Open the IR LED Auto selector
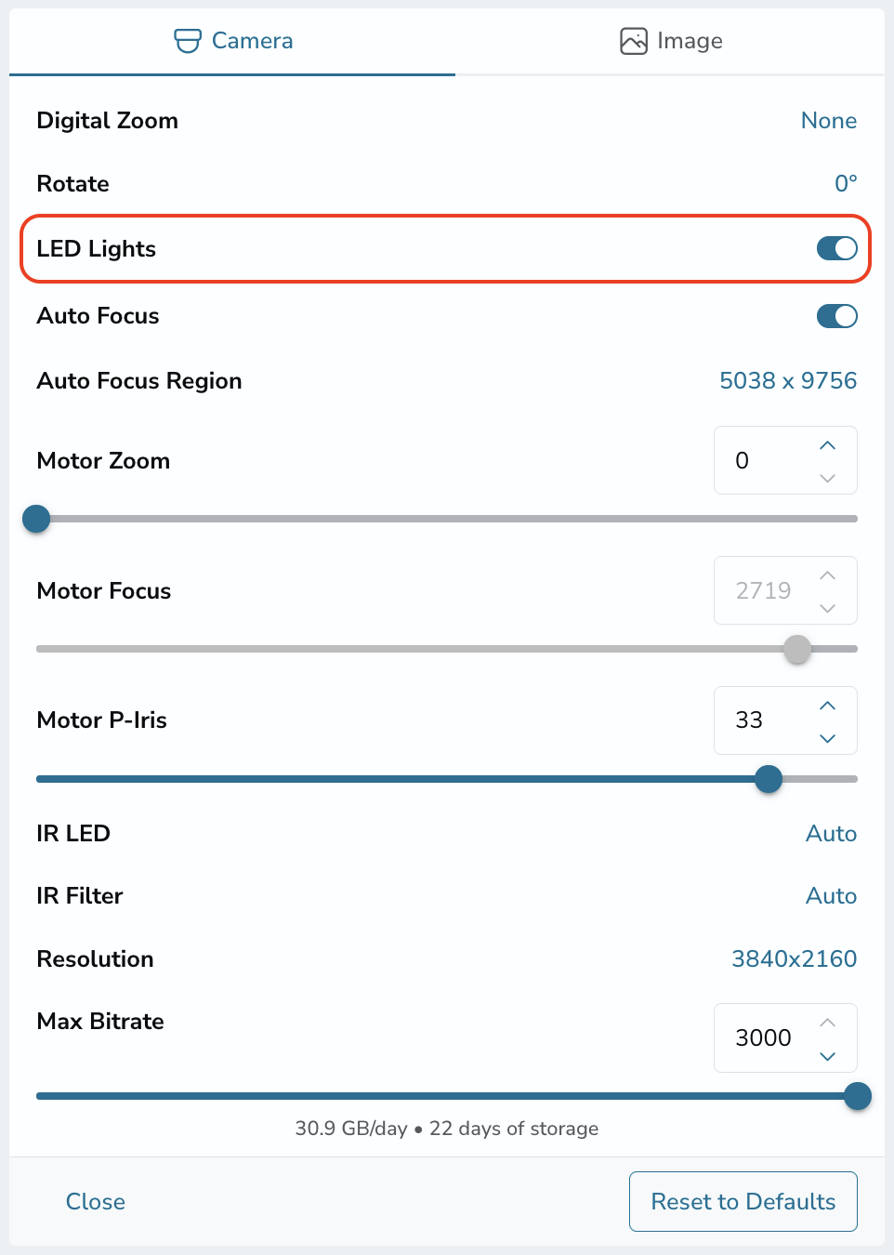 click(x=831, y=834)
